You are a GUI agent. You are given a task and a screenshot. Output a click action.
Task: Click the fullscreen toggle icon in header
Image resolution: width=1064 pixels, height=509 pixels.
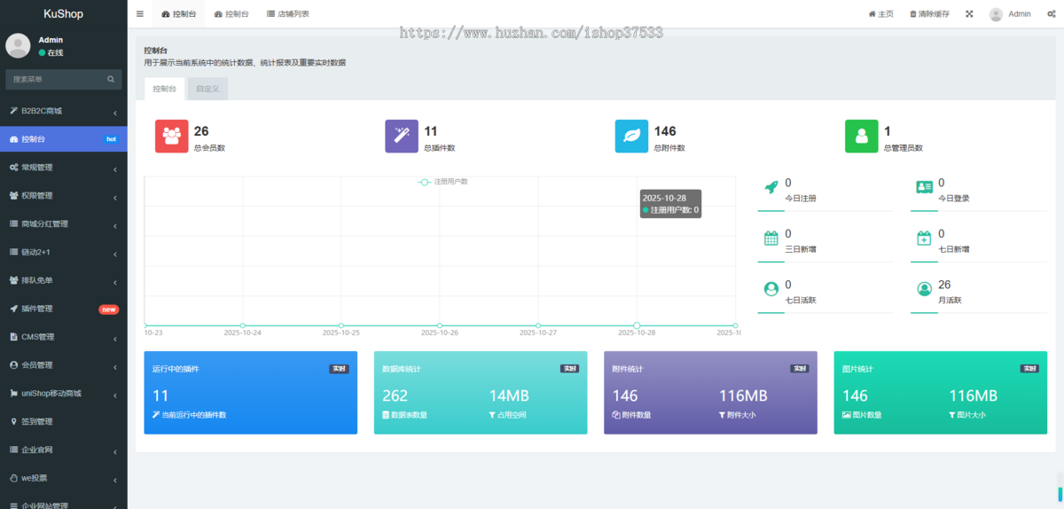point(969,14)
